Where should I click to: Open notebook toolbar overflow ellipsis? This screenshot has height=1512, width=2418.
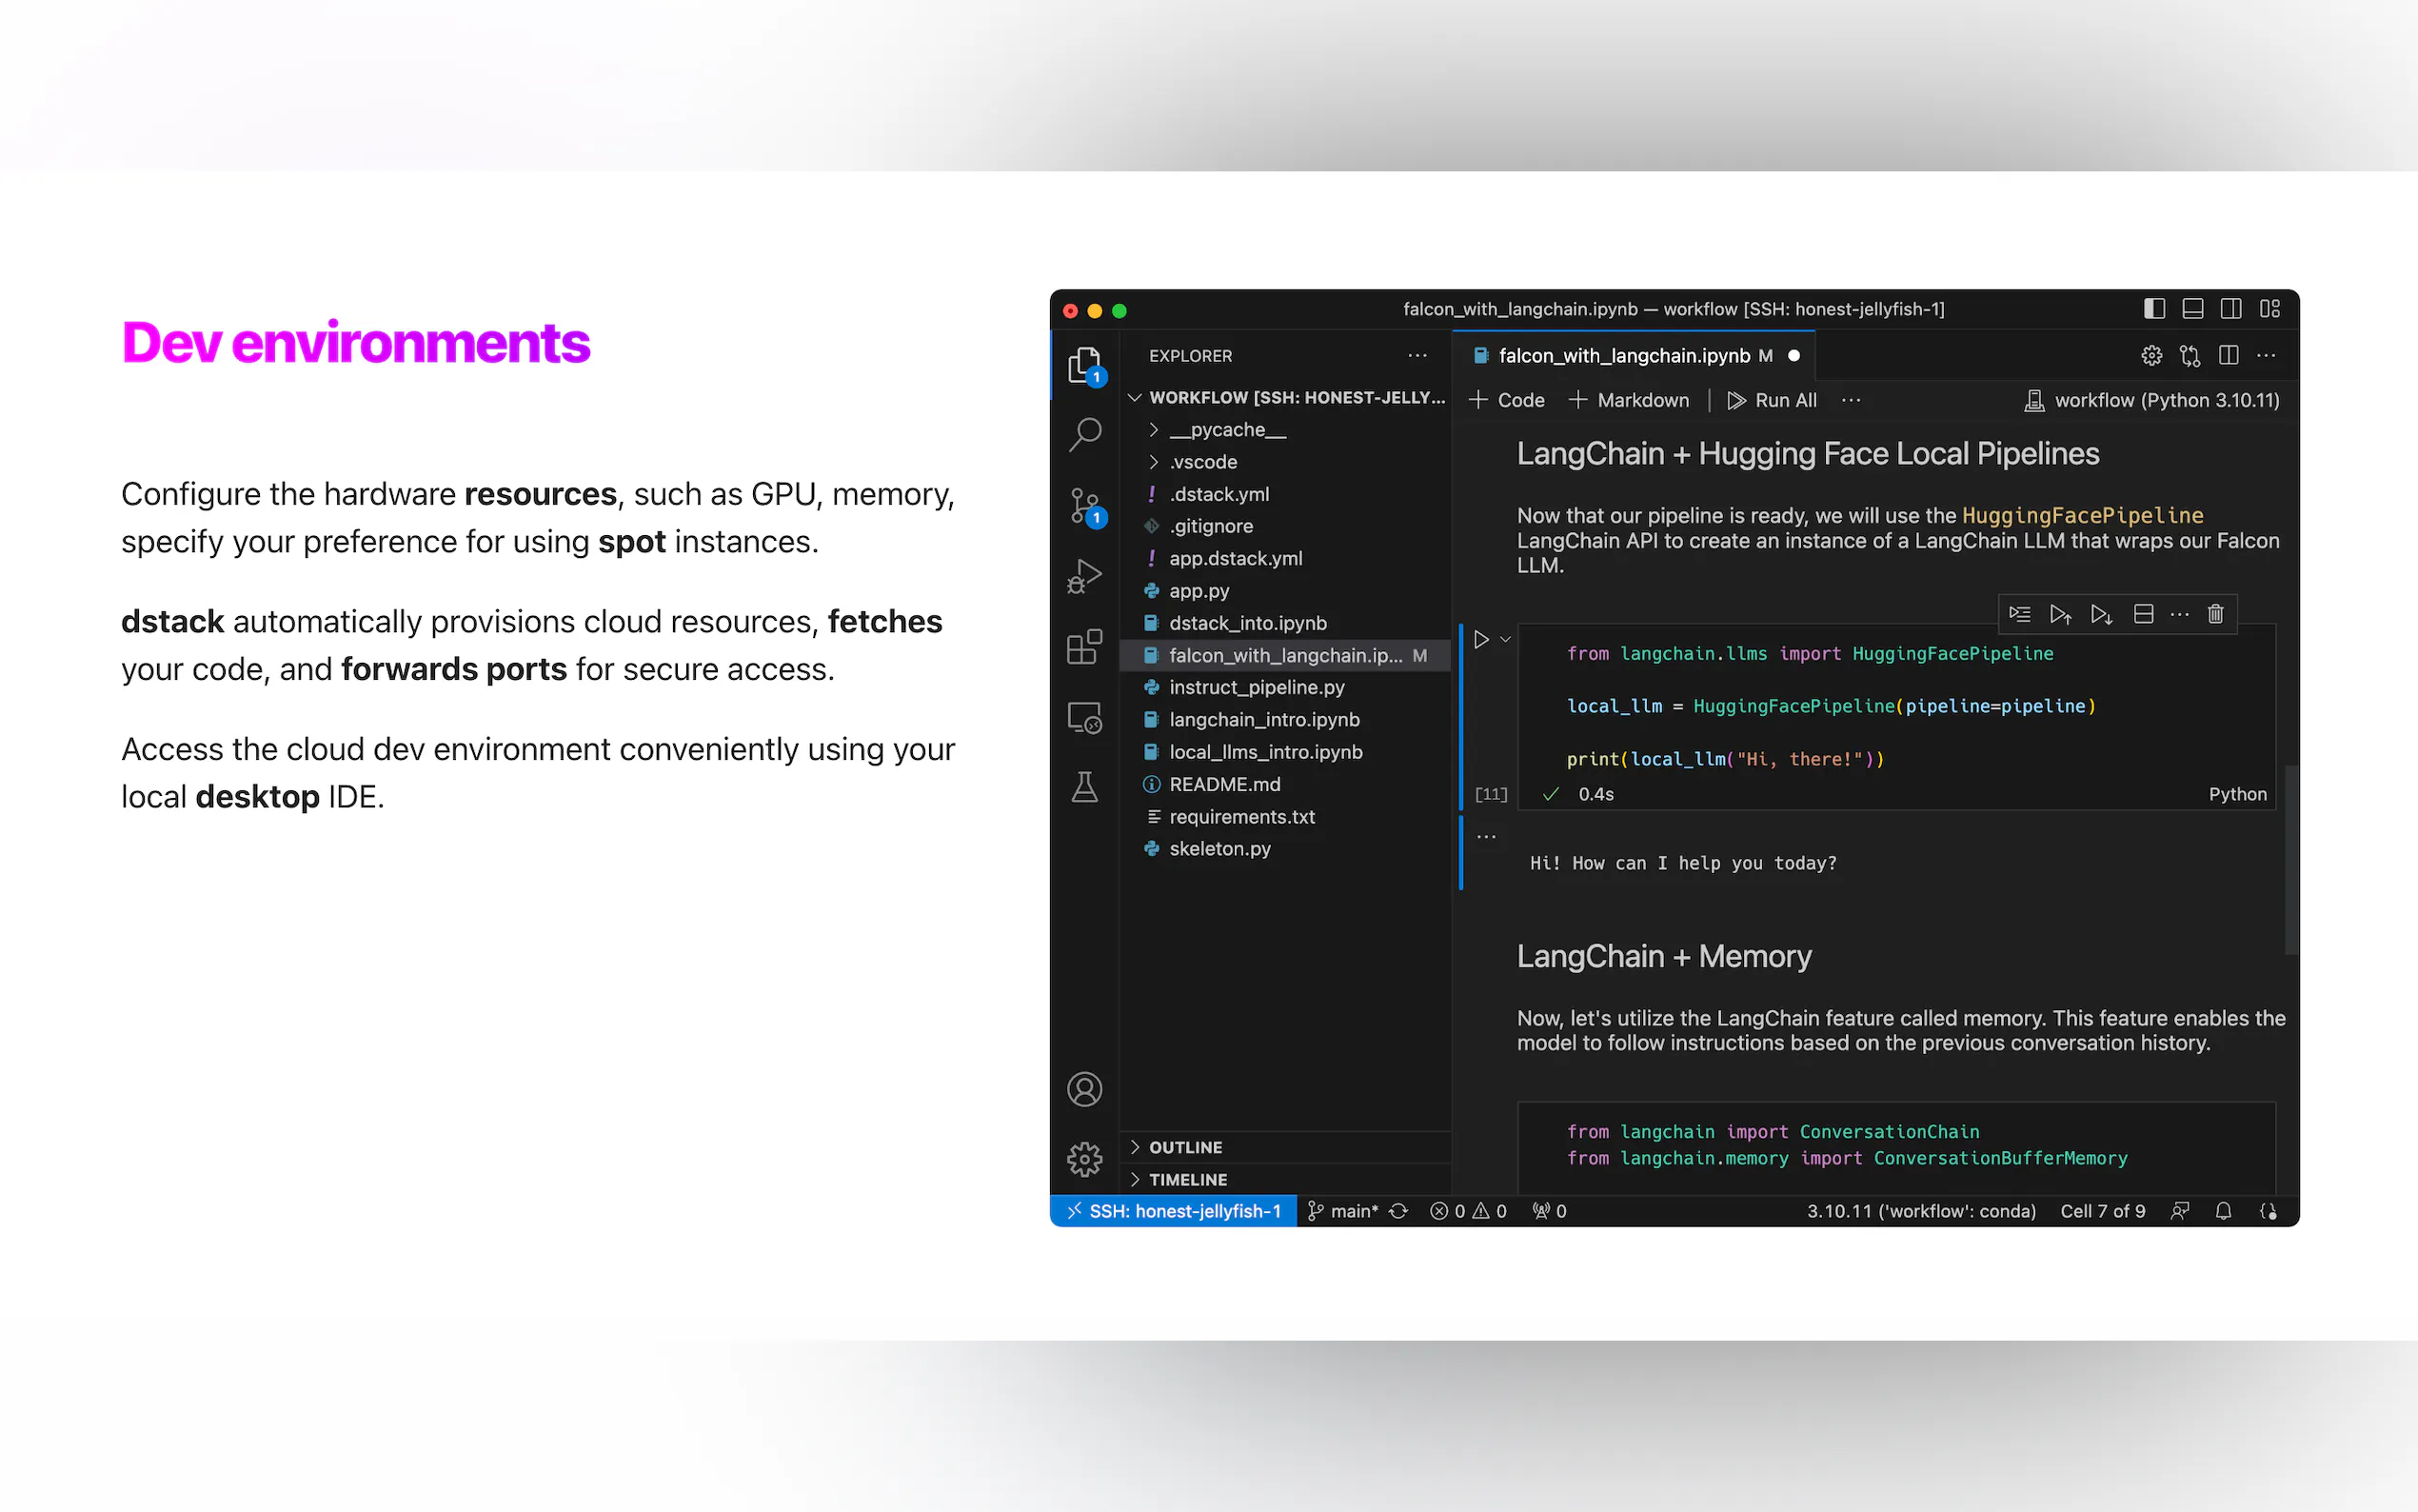coord(1852,401)
